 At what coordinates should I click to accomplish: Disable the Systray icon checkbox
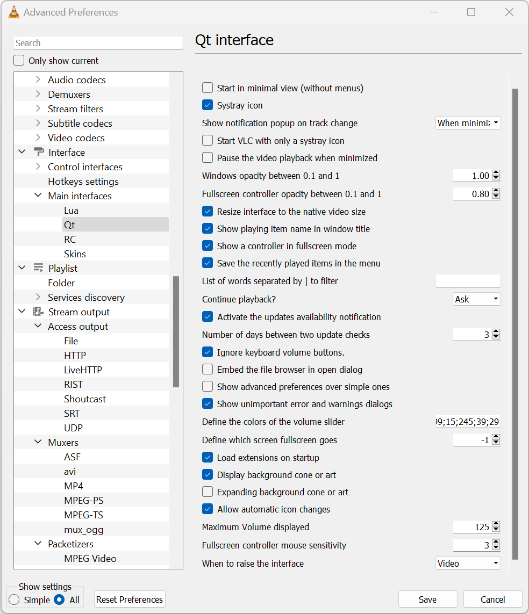pyautogui.click(x=208, y=105)
